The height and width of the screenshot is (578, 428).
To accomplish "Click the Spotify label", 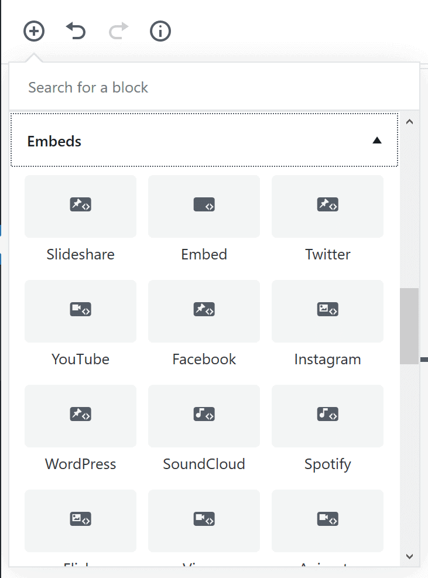I will [327, 464].
